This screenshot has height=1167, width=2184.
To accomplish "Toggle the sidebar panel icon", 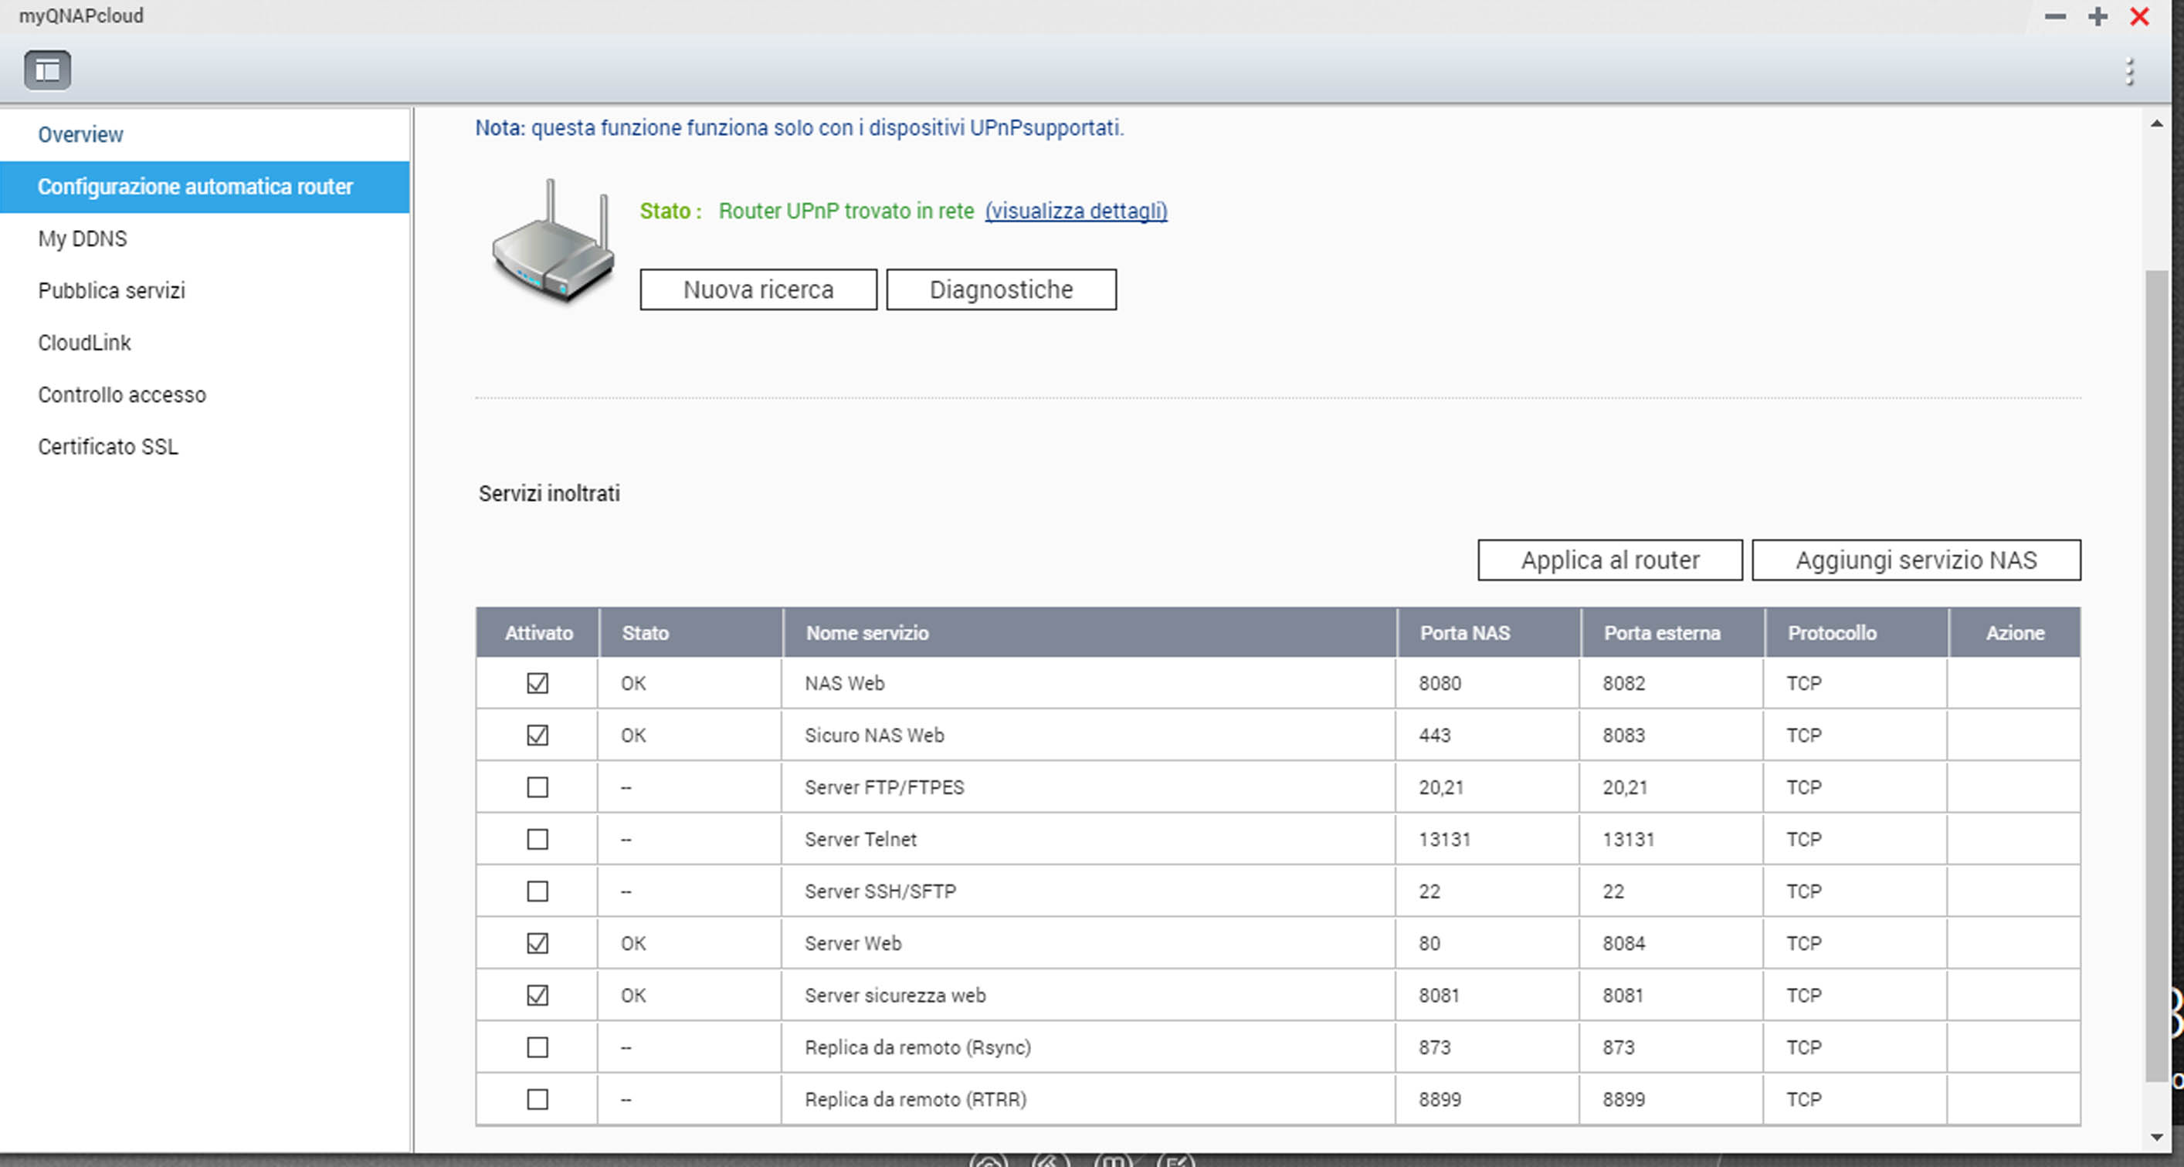I will pyautogui.click(x=47, y=70).
